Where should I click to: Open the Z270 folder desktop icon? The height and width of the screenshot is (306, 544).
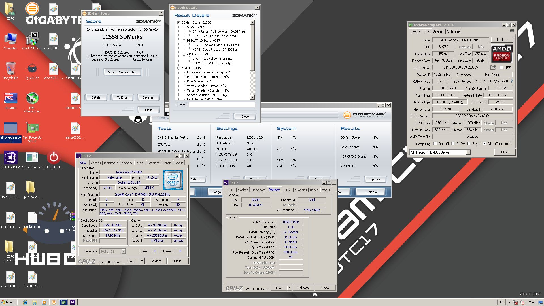(x=10, y=11)
